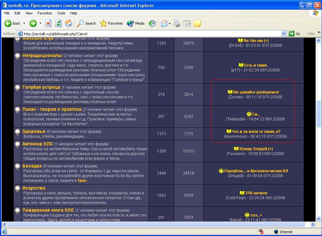Image resolution: width=322 pixels, height=236 pixels.
Task: Open the Беседка forum link
Action: coord(32,166)
